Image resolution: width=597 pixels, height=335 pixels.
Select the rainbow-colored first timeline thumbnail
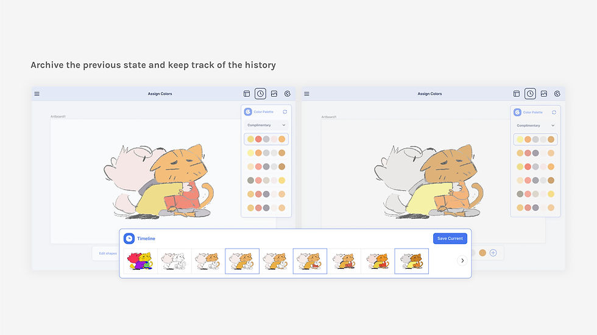click(140, 261)
